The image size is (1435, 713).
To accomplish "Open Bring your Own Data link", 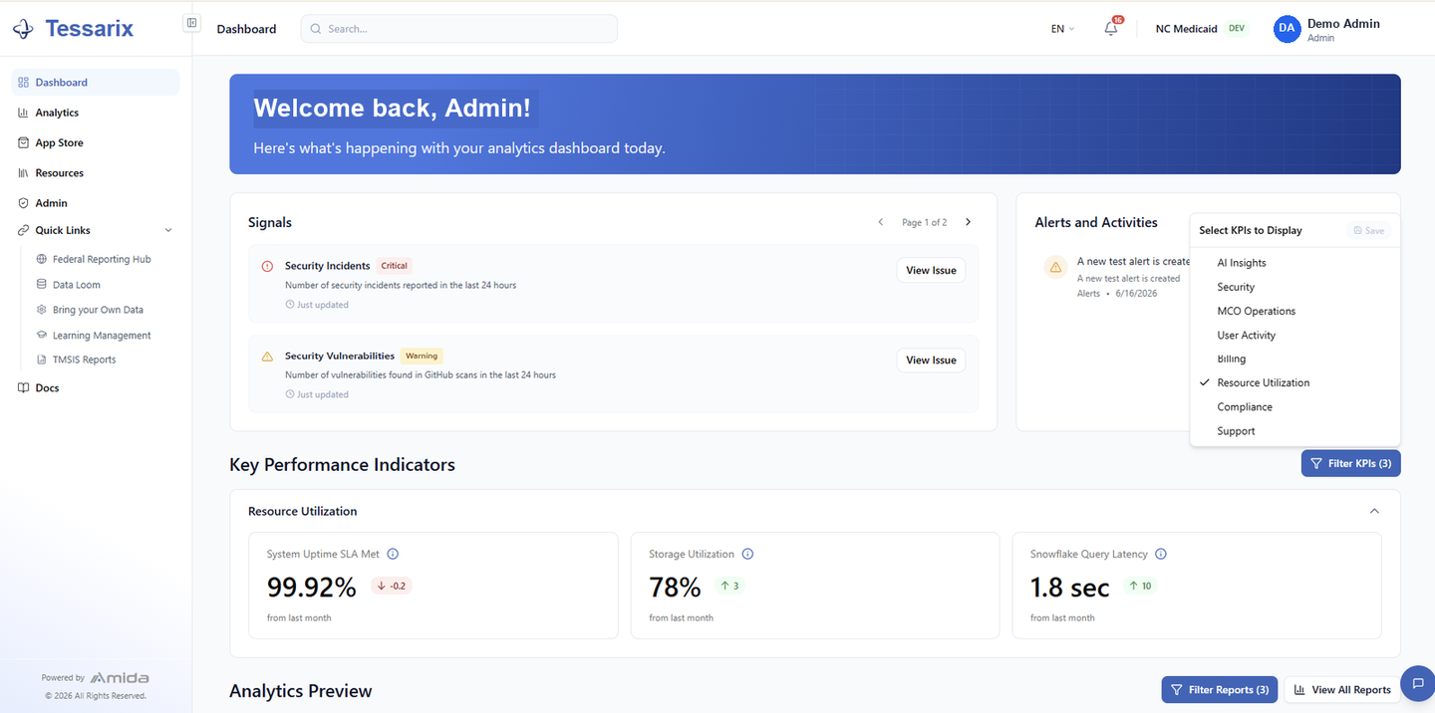I will [98, 310].
